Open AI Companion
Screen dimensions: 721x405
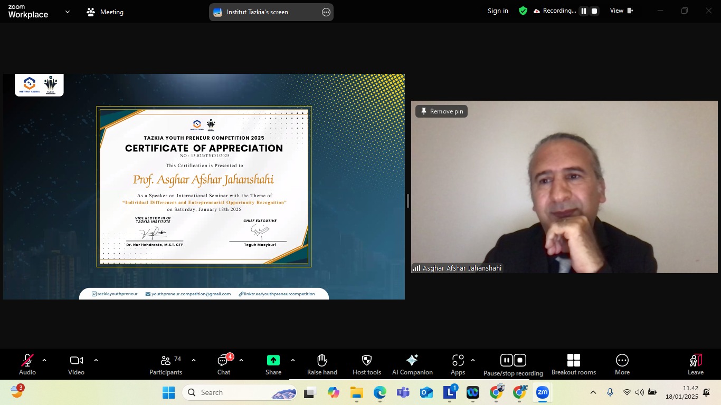tap(412, 364)
